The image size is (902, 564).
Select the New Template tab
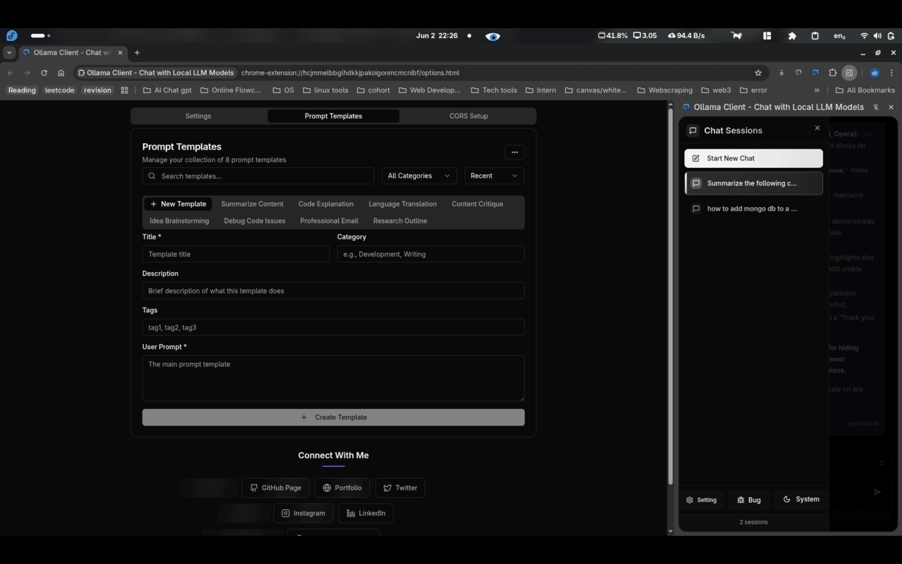178,204
